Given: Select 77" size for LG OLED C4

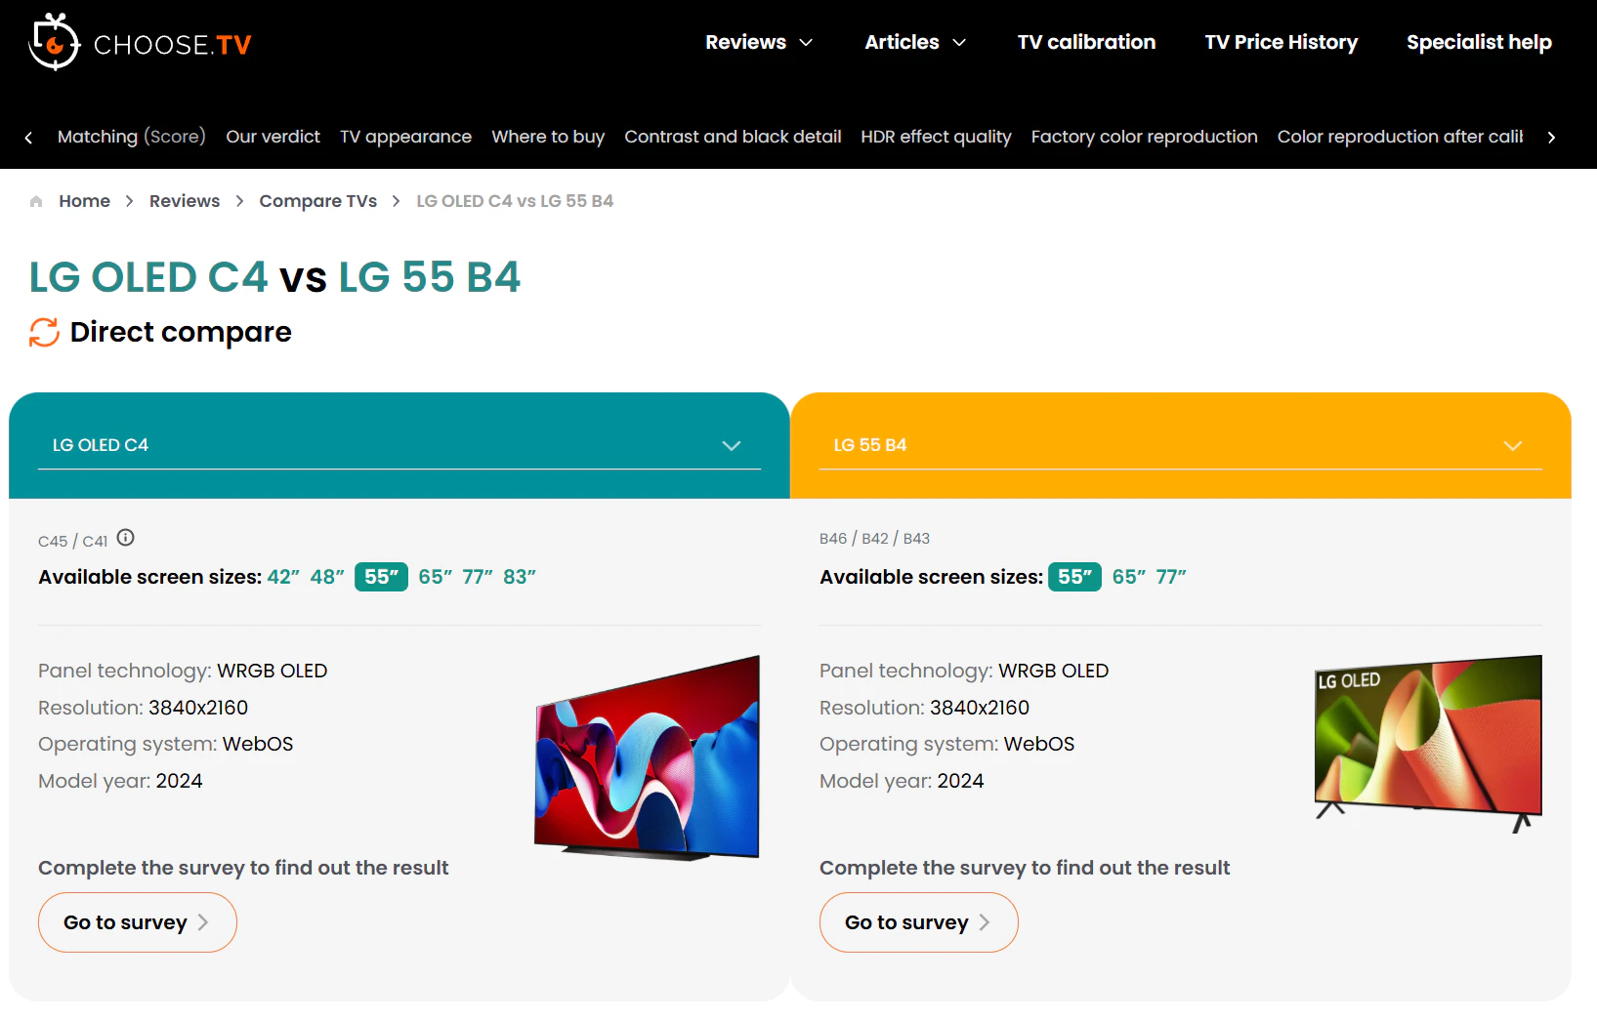Looking at the screenshot, I should [478, 577].
